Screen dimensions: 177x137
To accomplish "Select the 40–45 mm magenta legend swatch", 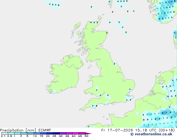I will pyautogui.click(x=76, y=133).
